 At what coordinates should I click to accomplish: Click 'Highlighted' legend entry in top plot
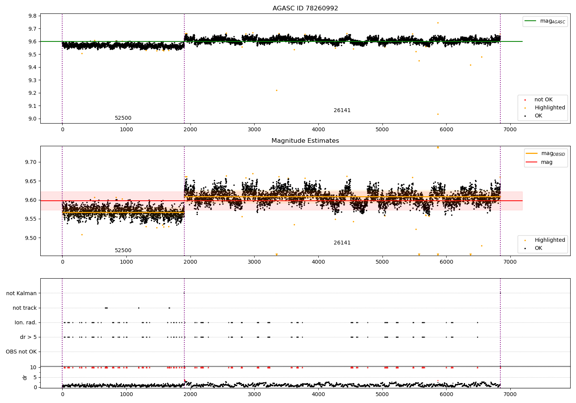(x=550, y=108)
